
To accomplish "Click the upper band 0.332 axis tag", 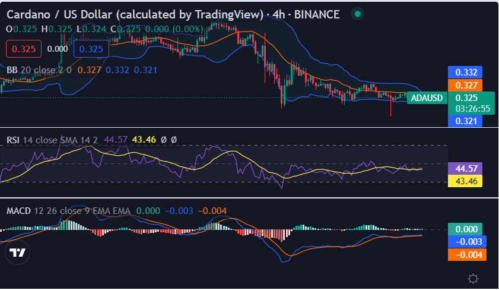I will (x=465, y=72).
